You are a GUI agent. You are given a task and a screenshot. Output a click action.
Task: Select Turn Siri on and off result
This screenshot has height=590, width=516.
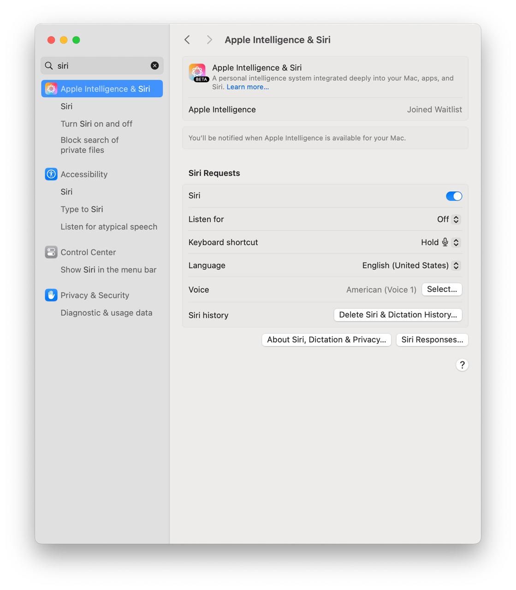pos(96,124)
